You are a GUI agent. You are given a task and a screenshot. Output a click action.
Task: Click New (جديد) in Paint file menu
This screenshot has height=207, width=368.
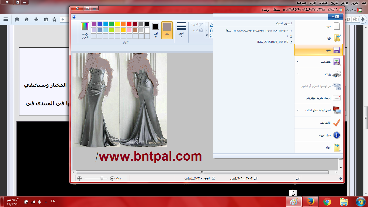click(x=318, y=26)
